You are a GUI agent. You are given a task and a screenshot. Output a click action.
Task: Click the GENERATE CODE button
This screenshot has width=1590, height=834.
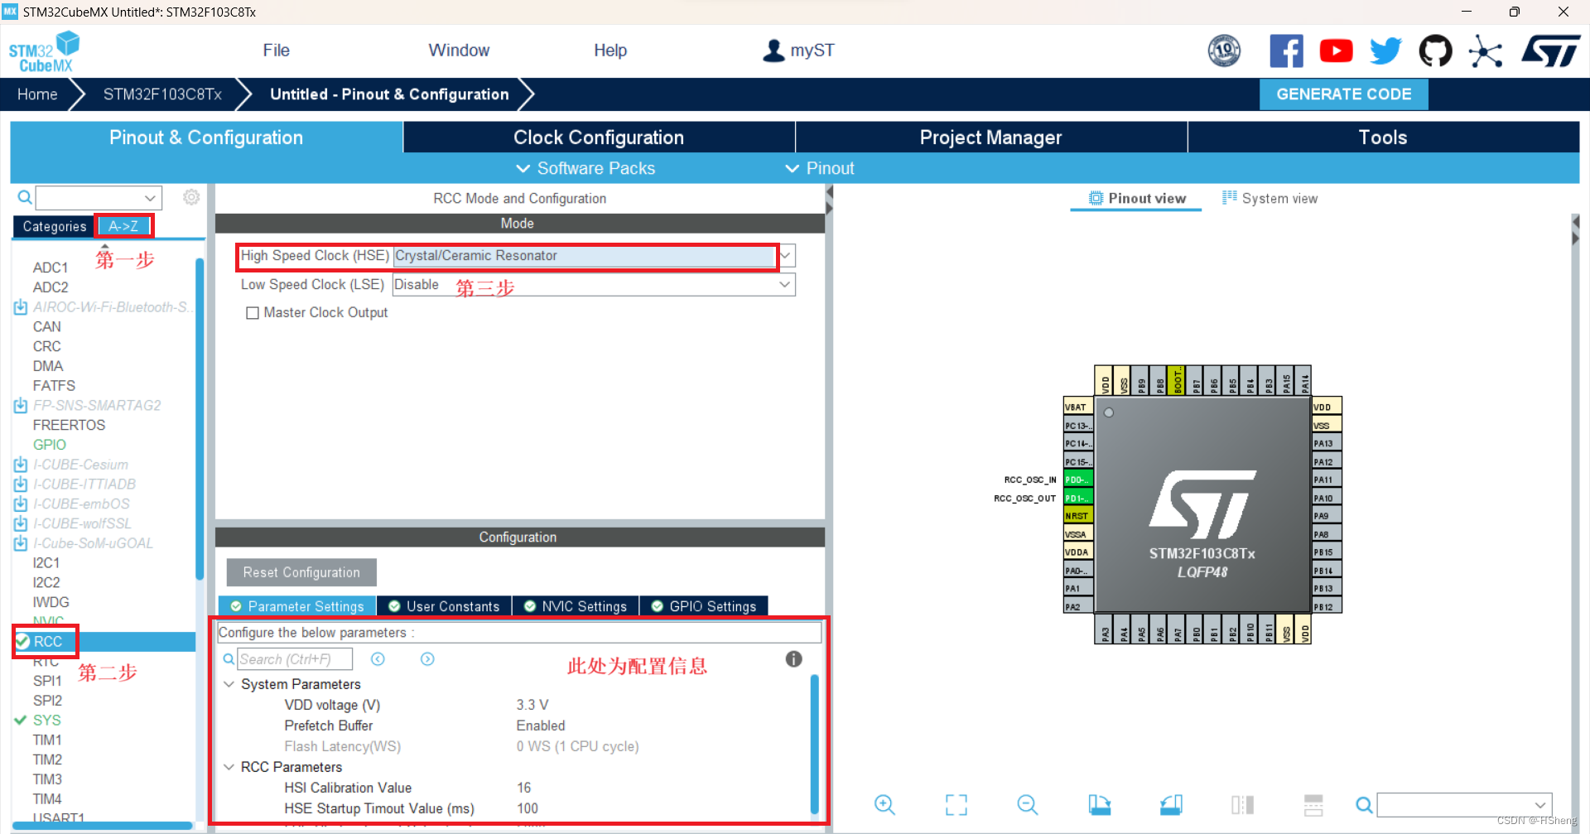click(x=1343, y=94)
